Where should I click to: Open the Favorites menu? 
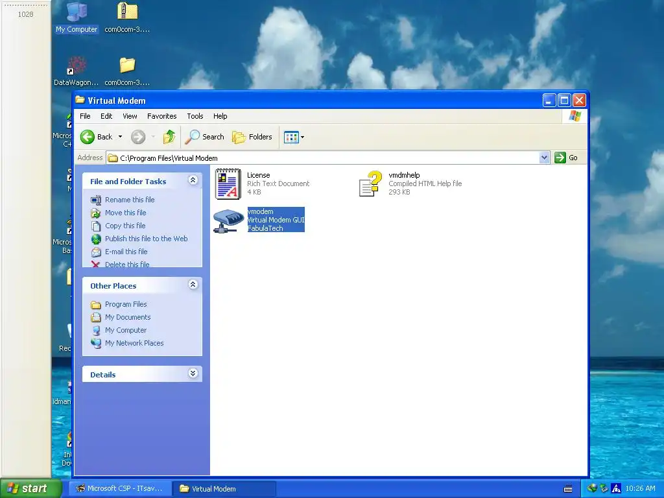click(x=161, y=116)
